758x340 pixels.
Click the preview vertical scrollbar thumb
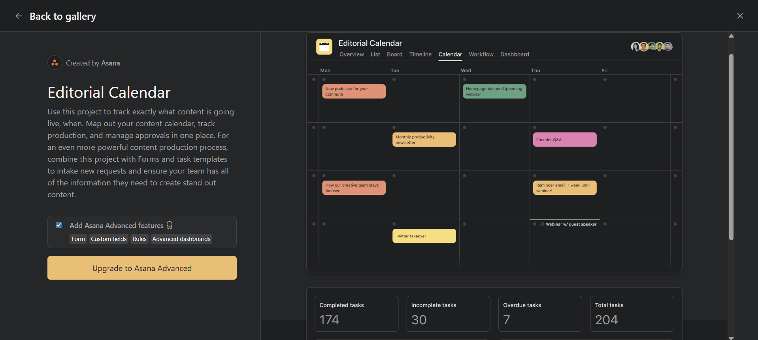pos(731,147)
